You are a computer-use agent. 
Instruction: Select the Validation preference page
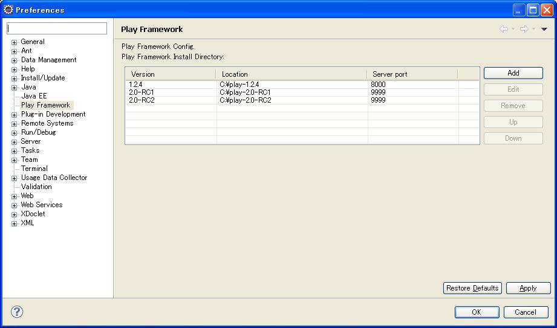(36, 187)
